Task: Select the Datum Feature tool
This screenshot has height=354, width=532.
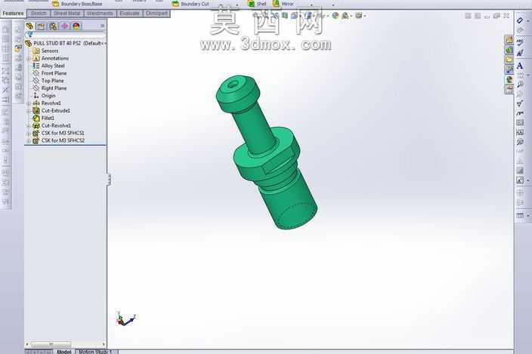Action: (x=520, y=132)
